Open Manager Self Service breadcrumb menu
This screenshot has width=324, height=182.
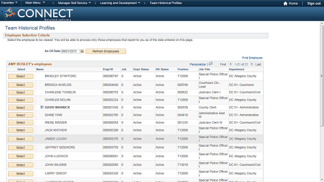(x=74, y=3)
